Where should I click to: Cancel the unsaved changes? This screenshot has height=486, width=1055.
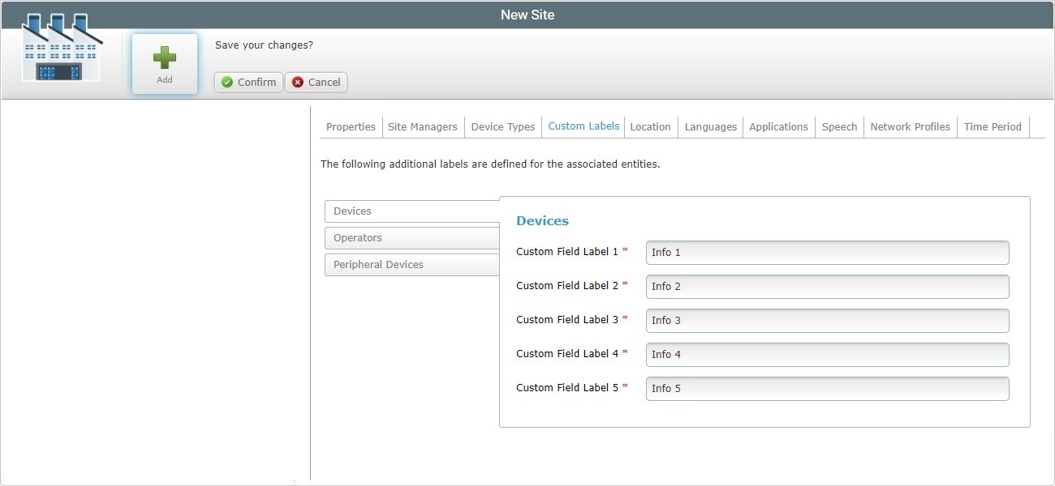316,82
